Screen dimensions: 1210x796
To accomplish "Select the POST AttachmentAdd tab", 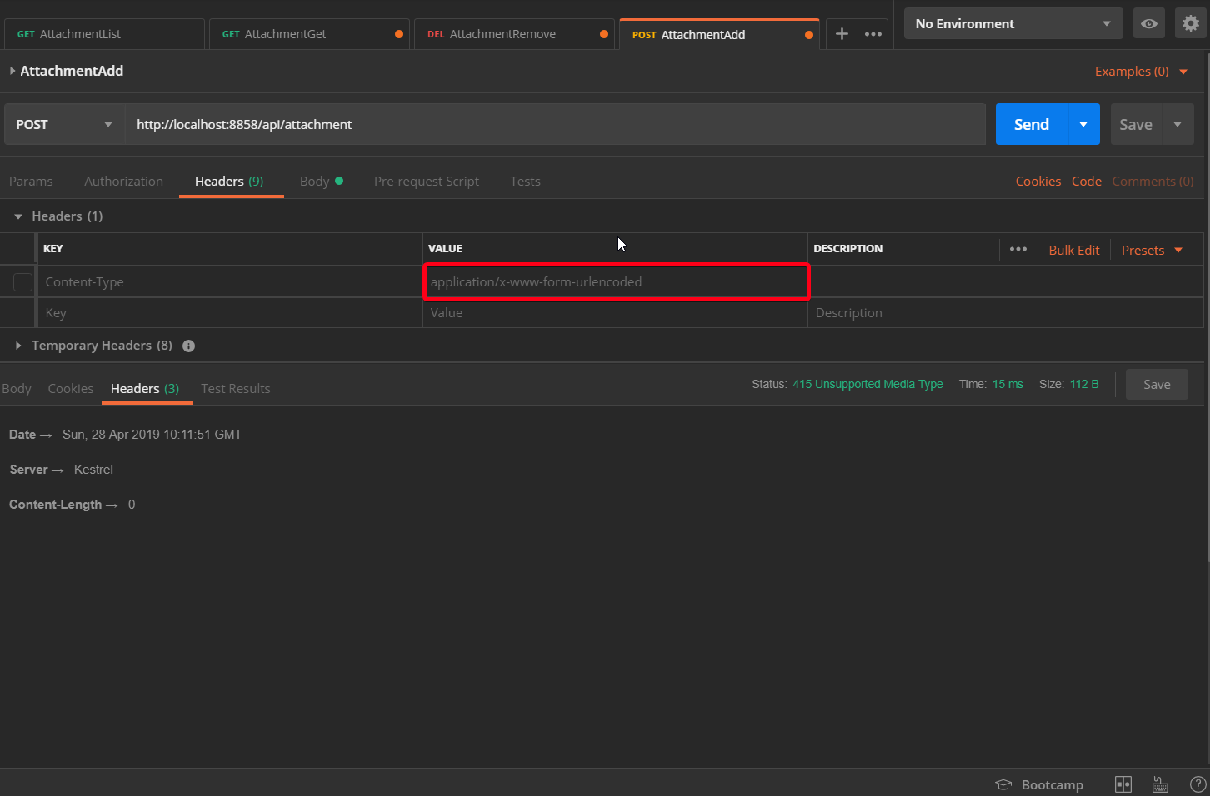I will pos(719,34).
